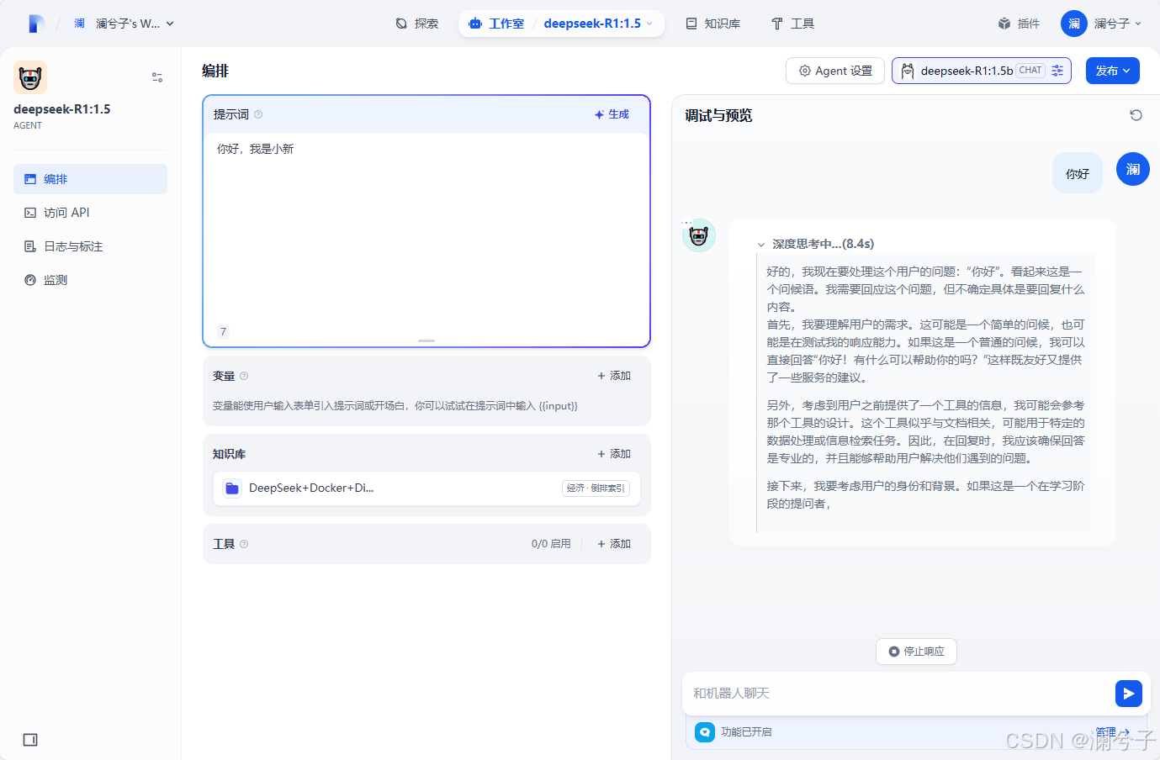The width and height of the screenshot is (1160, 760).
Task: Open 日志与标注 in the sidebar
Action: tap(90, 246)
